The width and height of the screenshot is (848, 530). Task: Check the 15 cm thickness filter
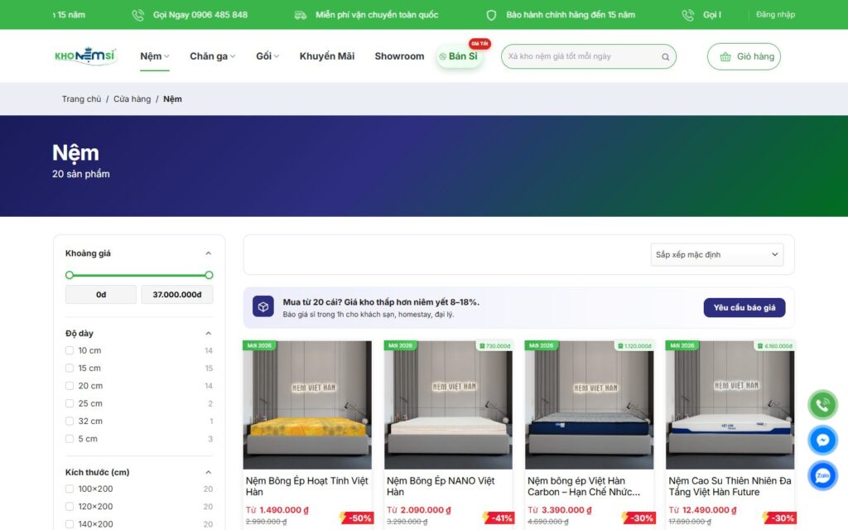click(70, 369)
